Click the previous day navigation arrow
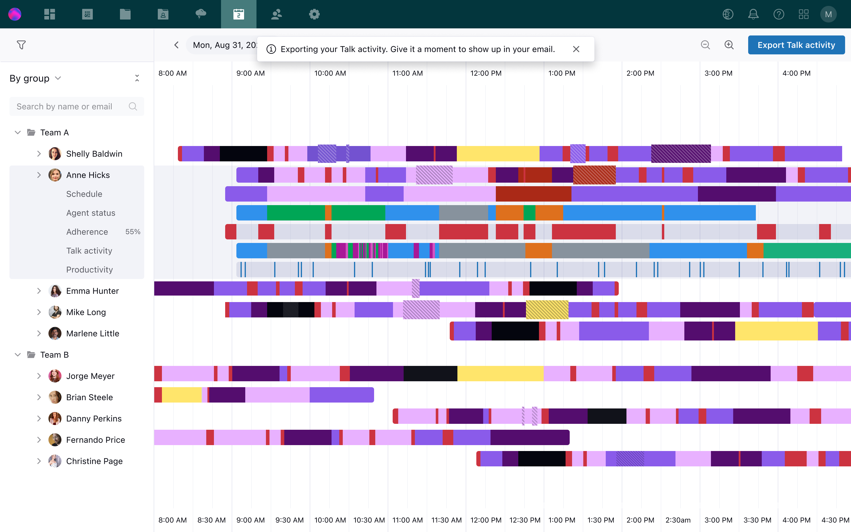 click(x=177, y=44)
